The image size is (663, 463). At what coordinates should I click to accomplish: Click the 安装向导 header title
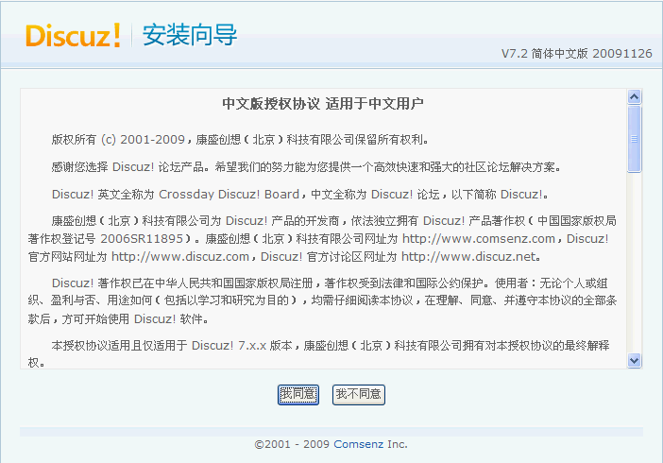pyautogui.click(x=190, y=35)
